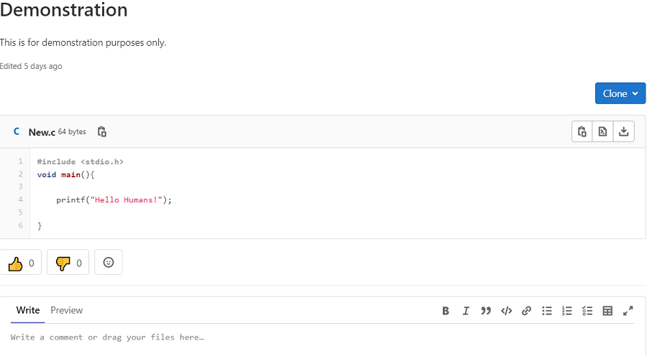Click the bold formatting icon
The height and width of the screenshot is (356, 647).
(x=446, y=311)
